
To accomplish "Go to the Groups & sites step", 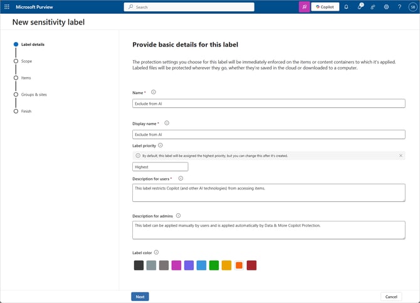I will pyautogui.click(x=34, y=95).
